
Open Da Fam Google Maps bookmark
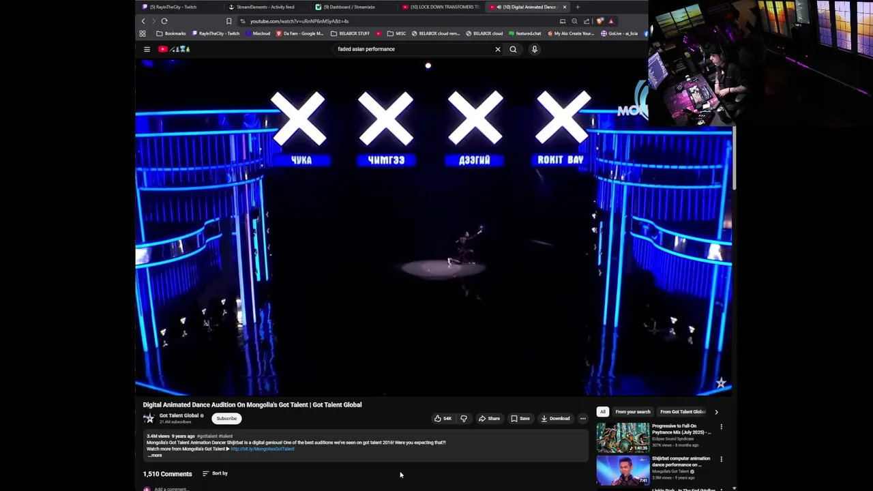pos(300,33)
